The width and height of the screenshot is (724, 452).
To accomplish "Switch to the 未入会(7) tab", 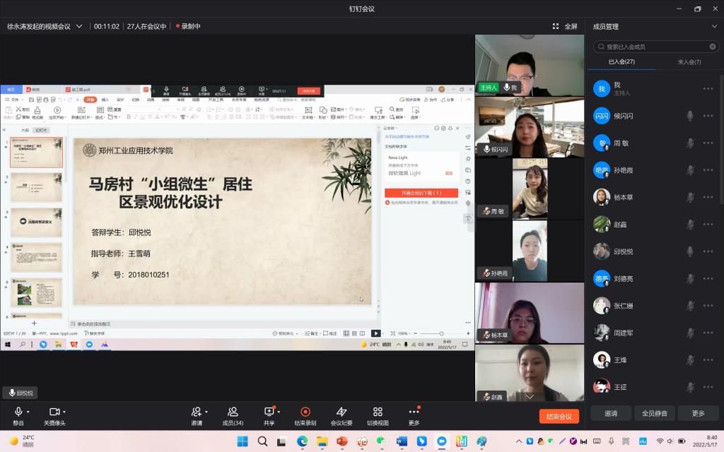I will pos(689,62).
